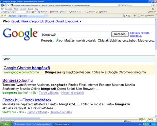This screenshot has width=157, height=126.
Task: Select the Magyar nyelvű oldalak radio button
Action: [71, 40]
